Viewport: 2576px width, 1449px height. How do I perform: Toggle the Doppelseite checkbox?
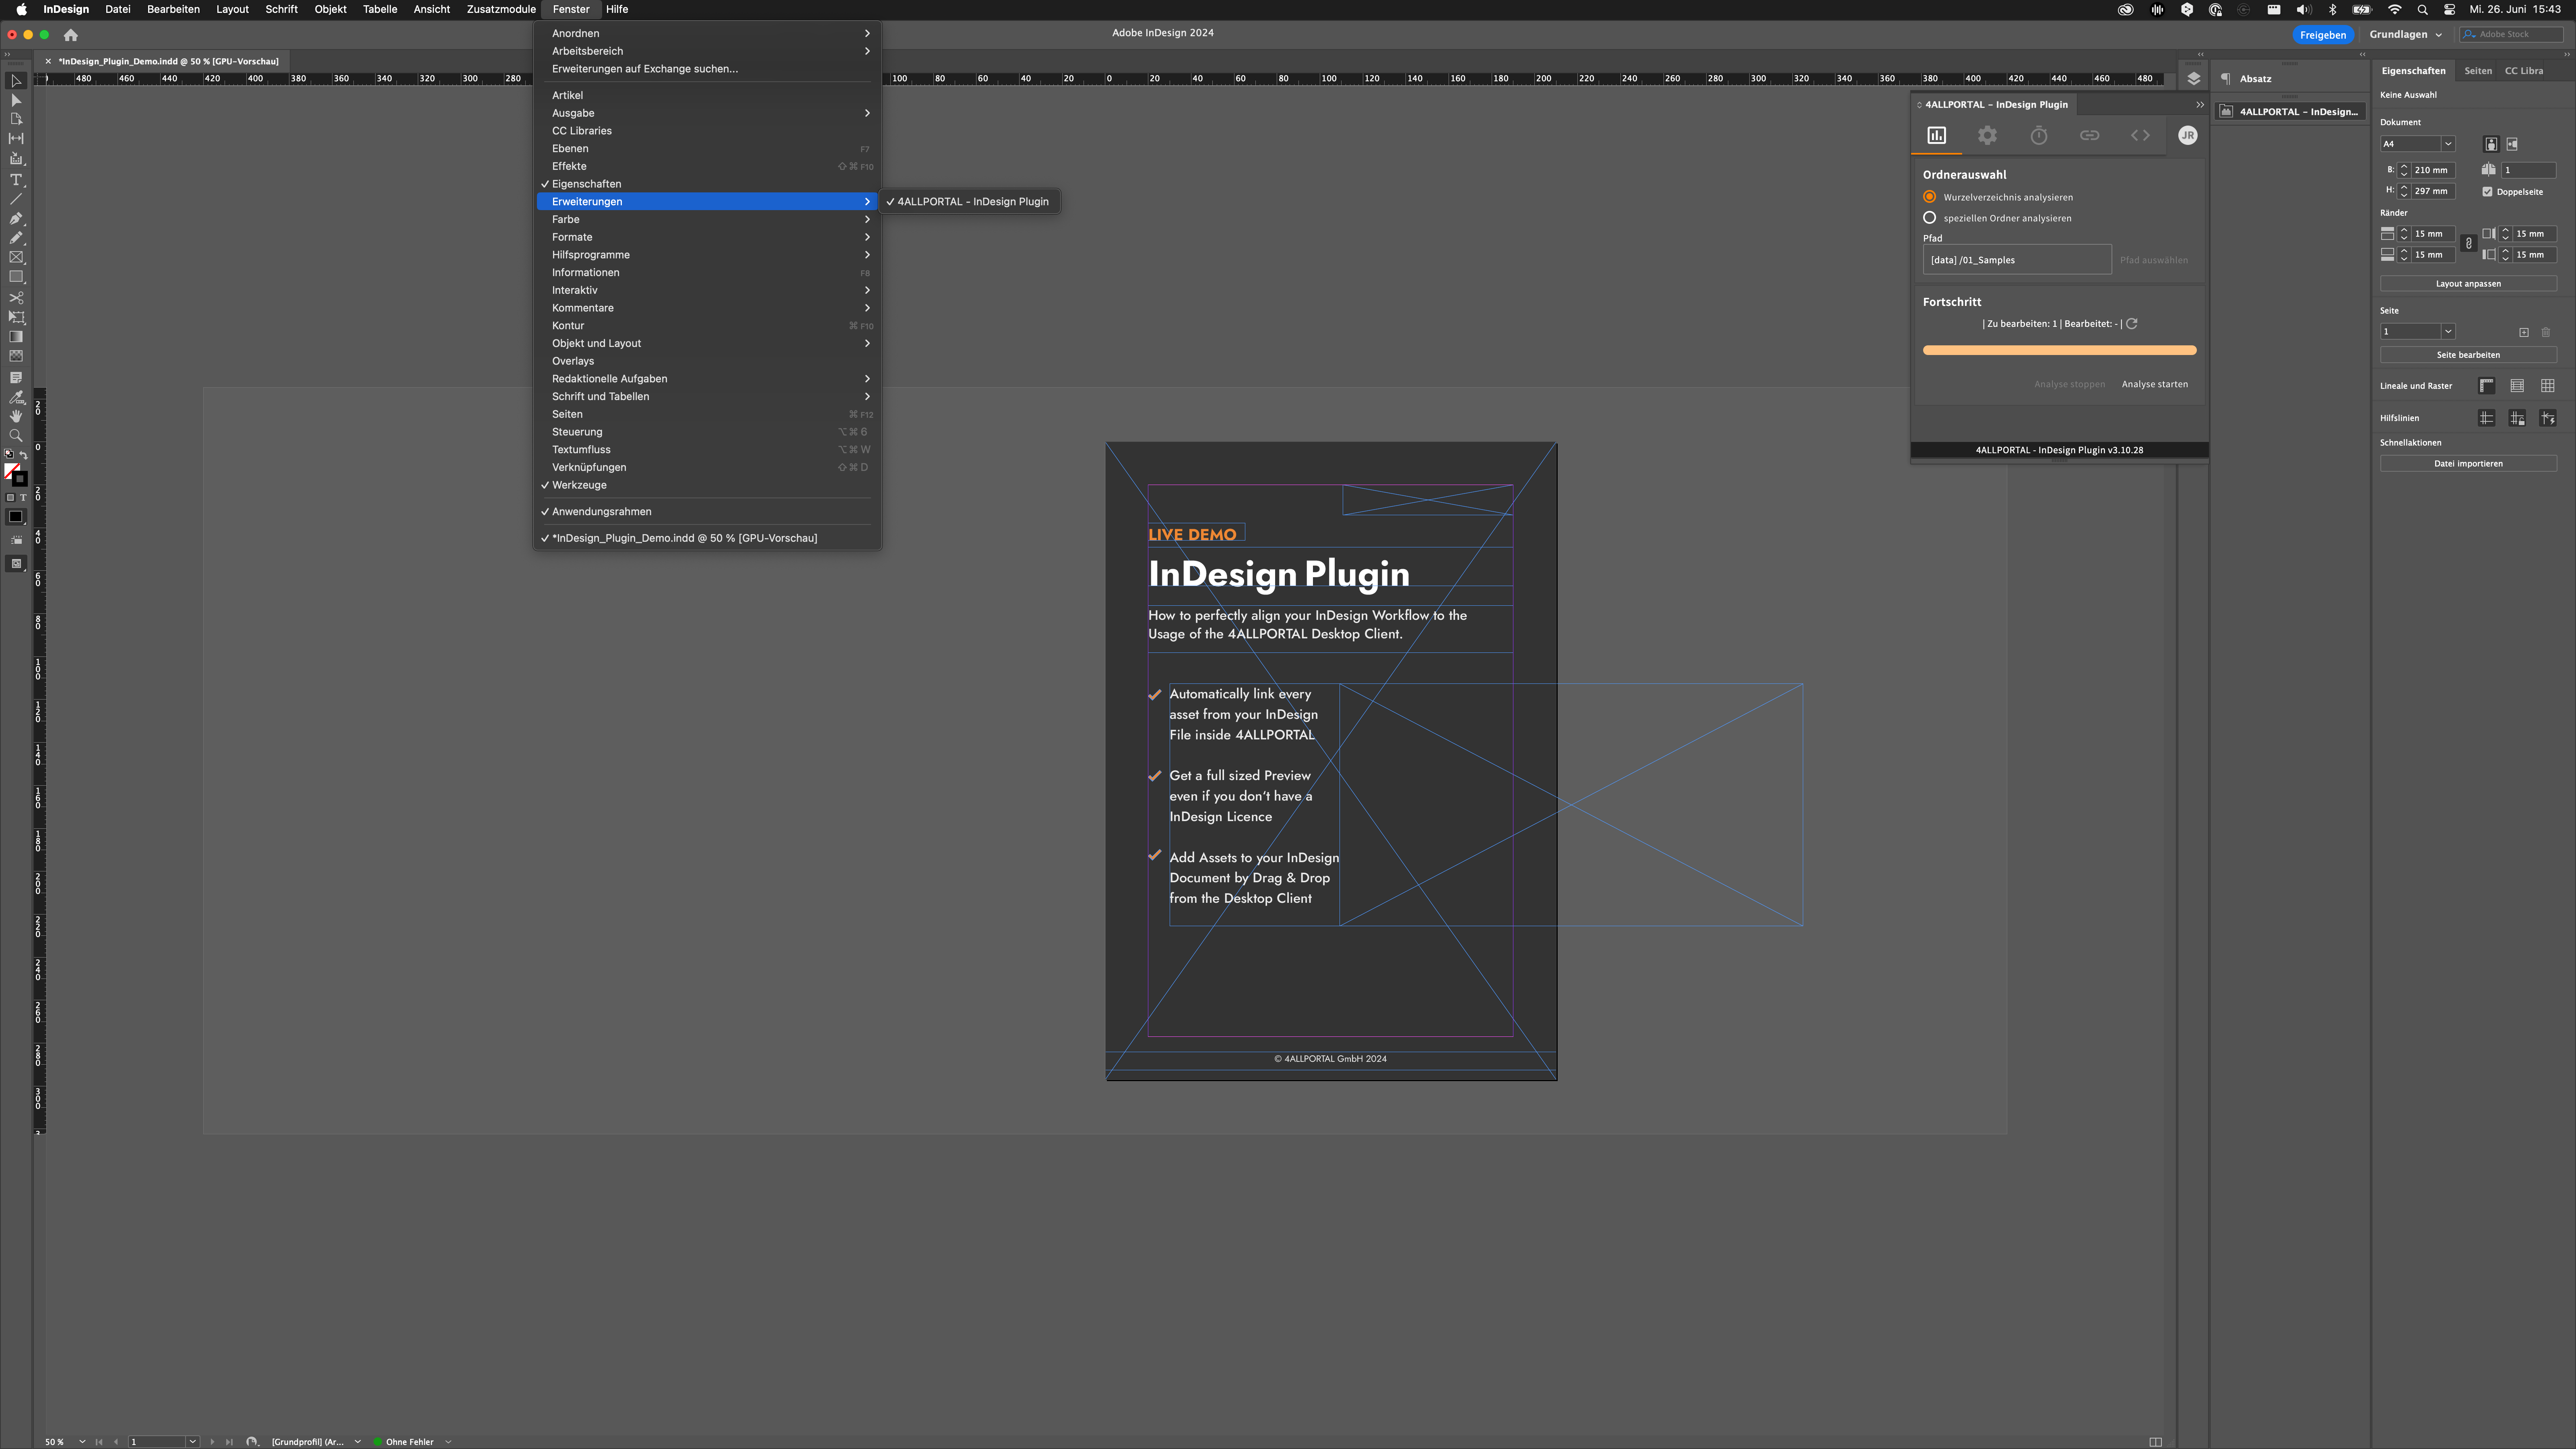[2487, 192]
